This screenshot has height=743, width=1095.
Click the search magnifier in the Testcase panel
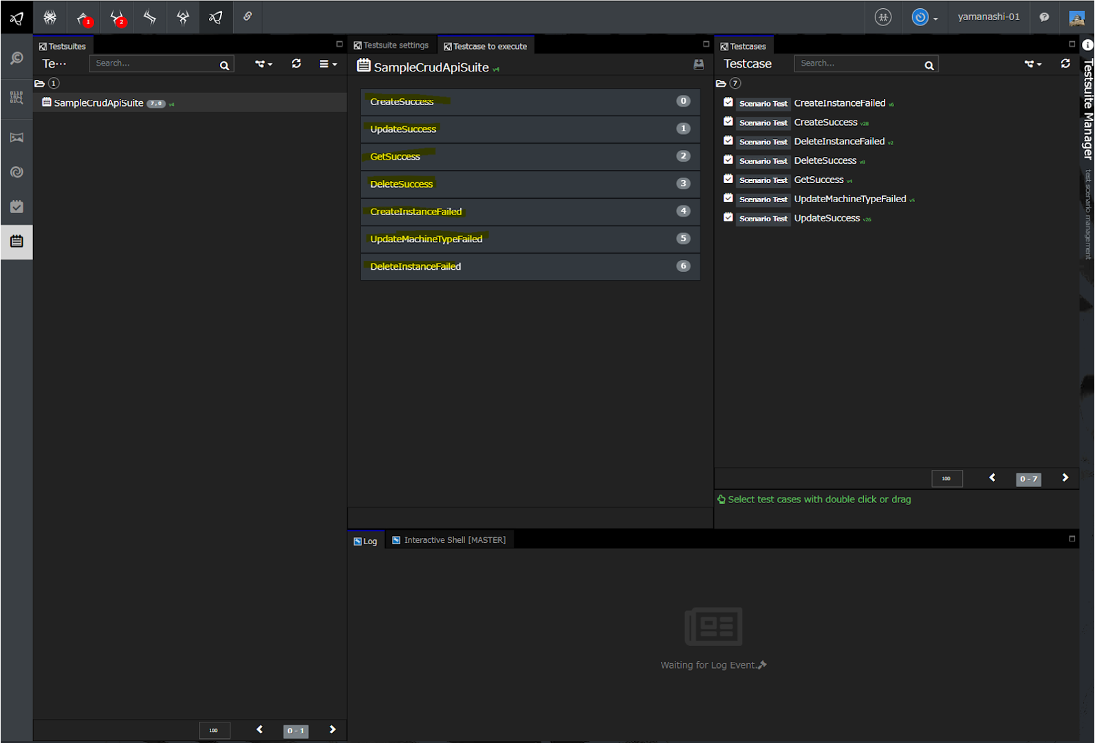point(929,65)
